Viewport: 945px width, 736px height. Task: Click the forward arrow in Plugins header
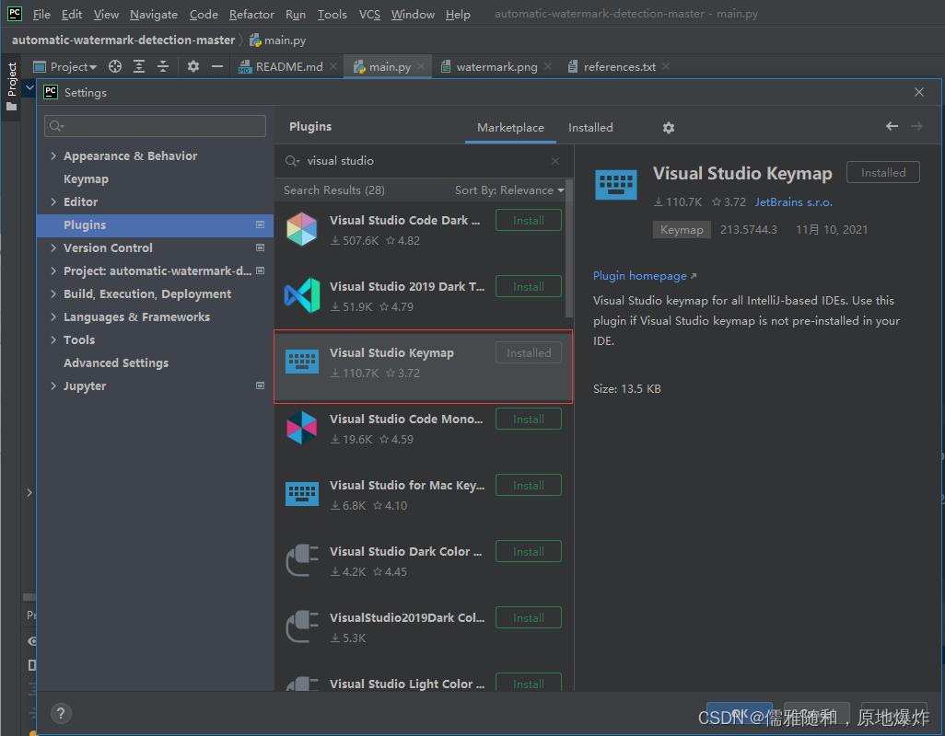pyautogui.click(x=916, y=126)
